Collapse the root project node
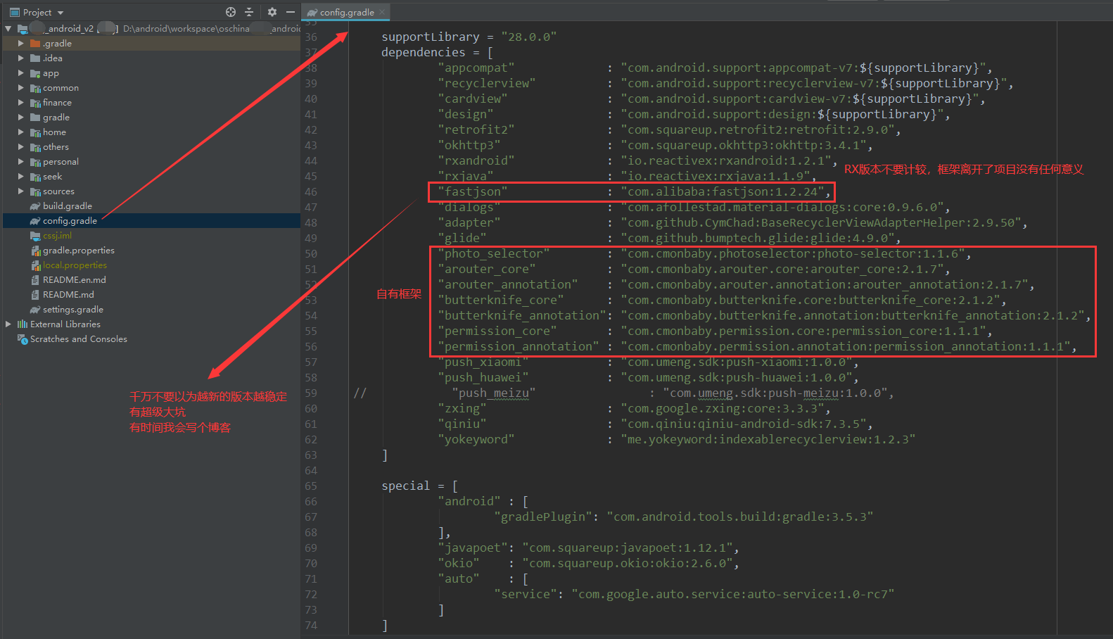 click(x=8, y=29)
